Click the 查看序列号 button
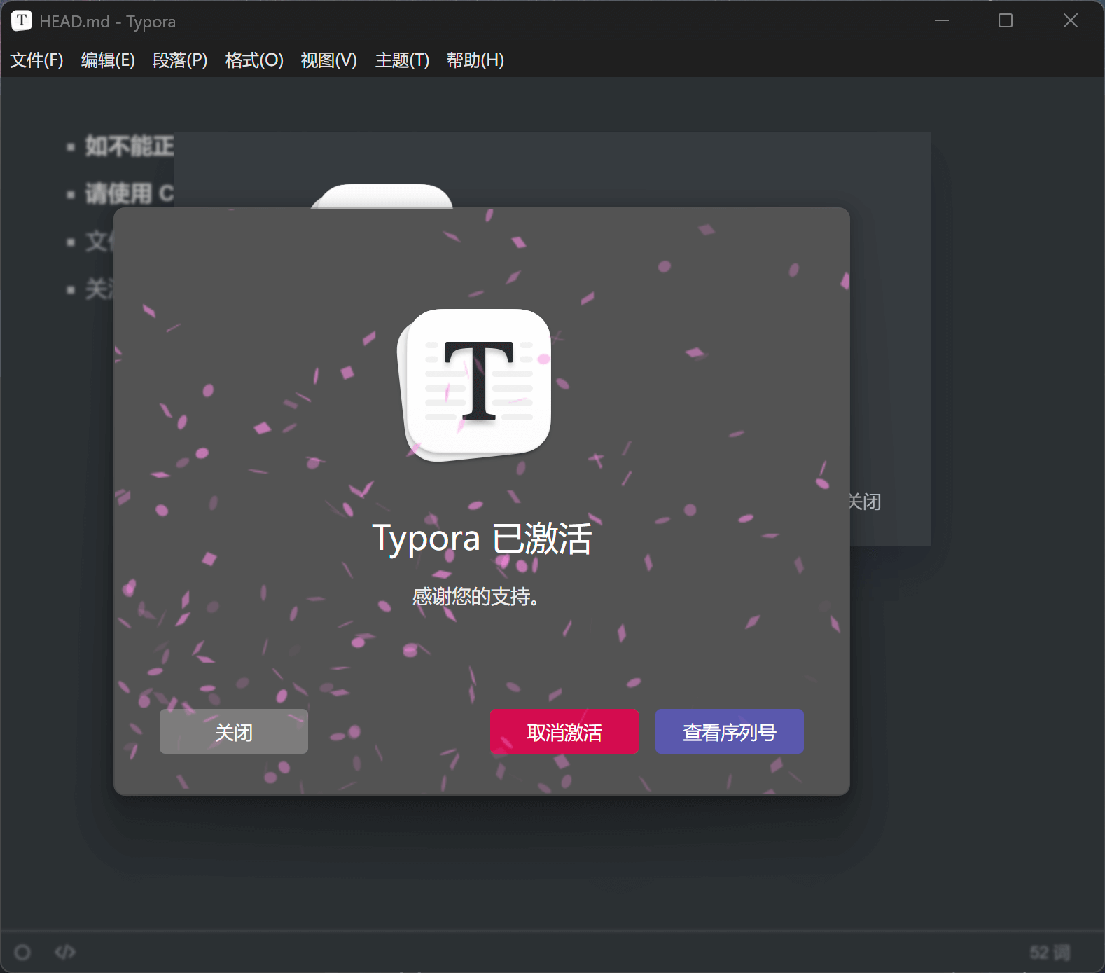Viewport: 1105px width, 973px height. point(730,731)
